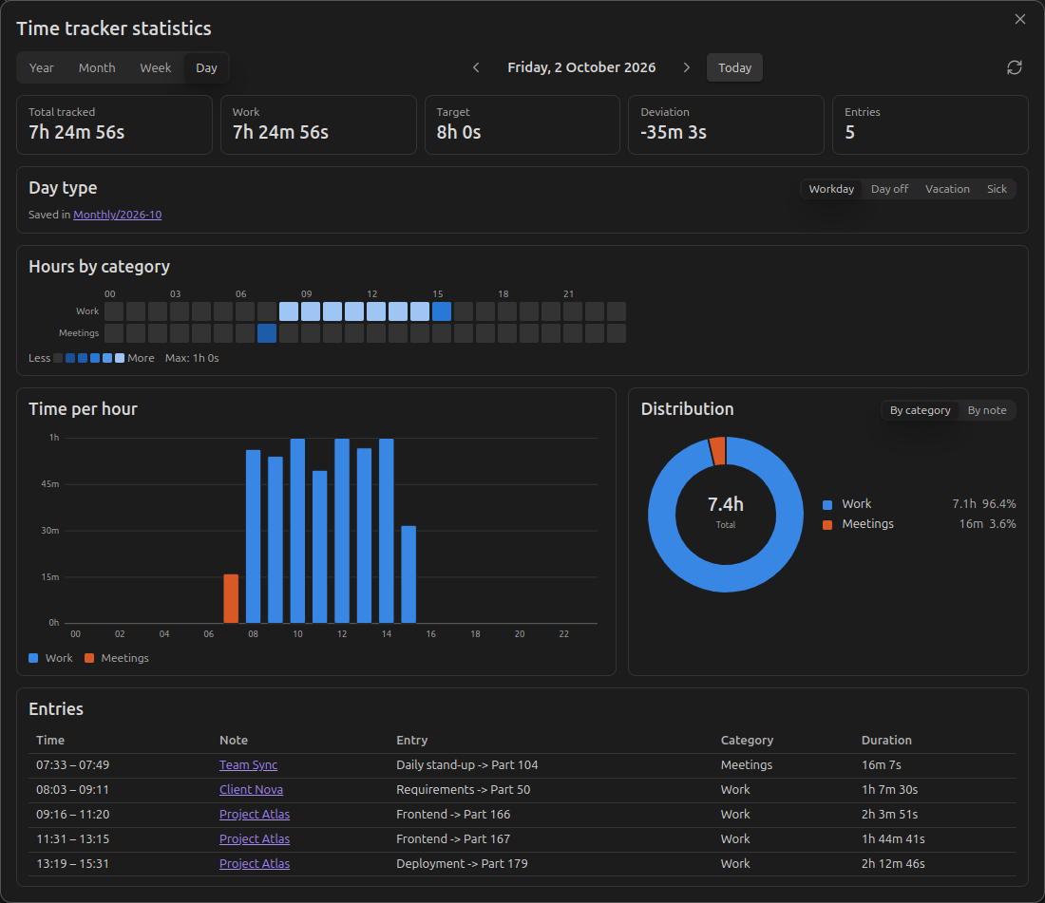Set day type to Day off

pyautogui.click(x=889, y=189)
